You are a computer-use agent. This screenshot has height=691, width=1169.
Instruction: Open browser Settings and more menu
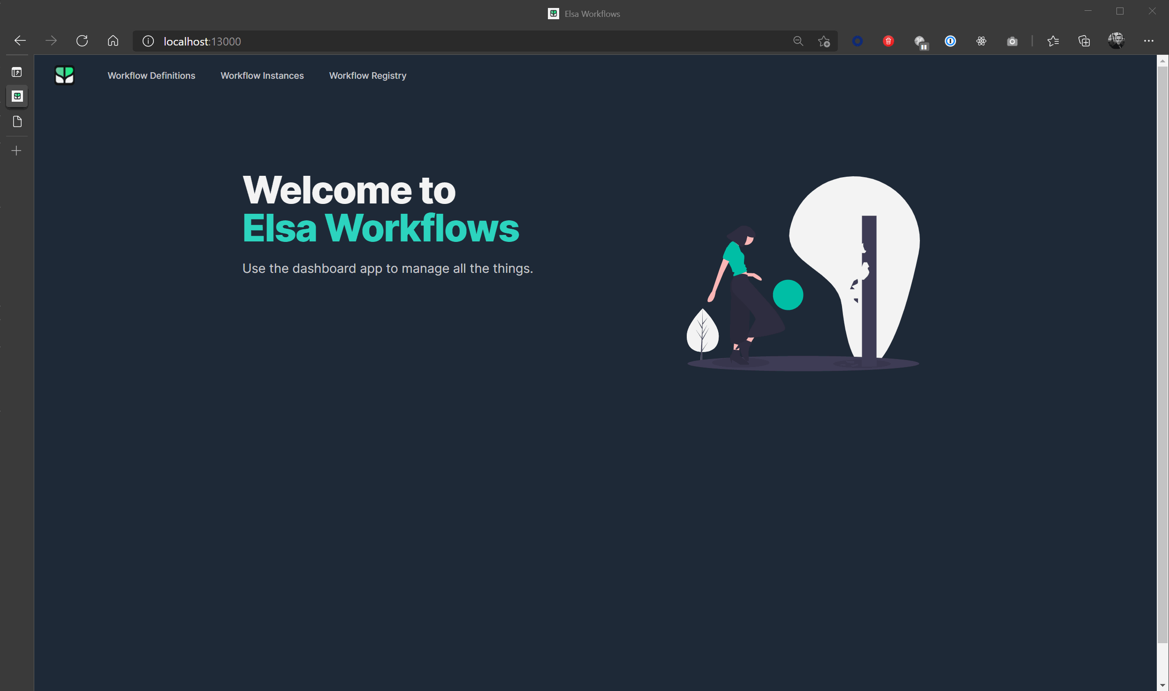point(1148,41)
